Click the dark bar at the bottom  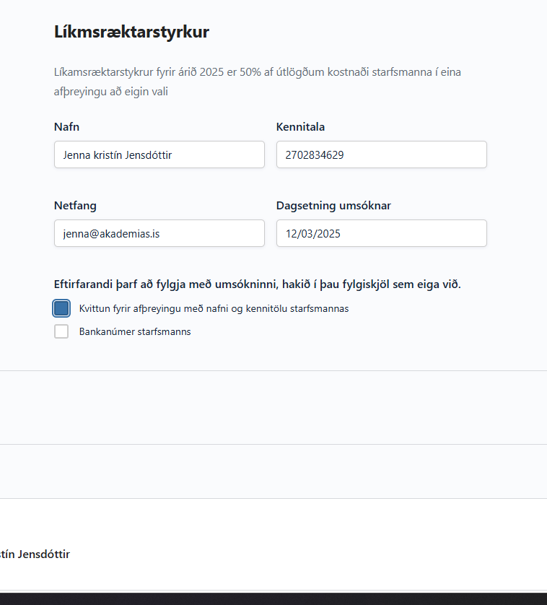pyautogui.click(x=273, y=599)
